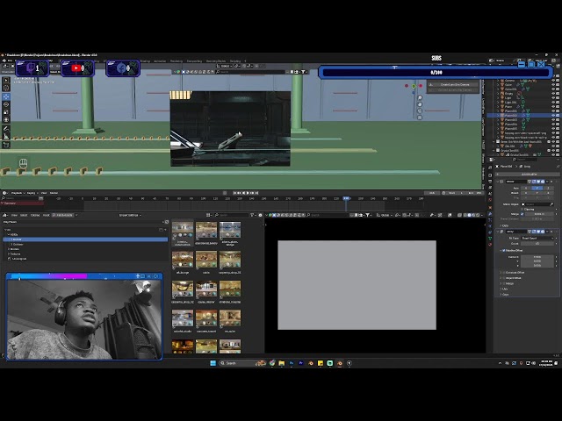Screen dimensions: 562x421
Task: Toggle visibility eye of Empty object
Action: tap(553, 94)
